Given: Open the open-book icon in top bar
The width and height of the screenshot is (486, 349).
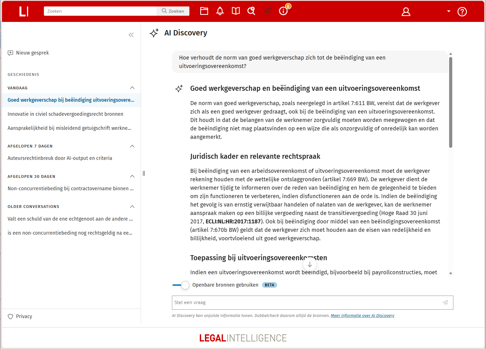Looking at the screenshot, I should click(x=236, y=11).
